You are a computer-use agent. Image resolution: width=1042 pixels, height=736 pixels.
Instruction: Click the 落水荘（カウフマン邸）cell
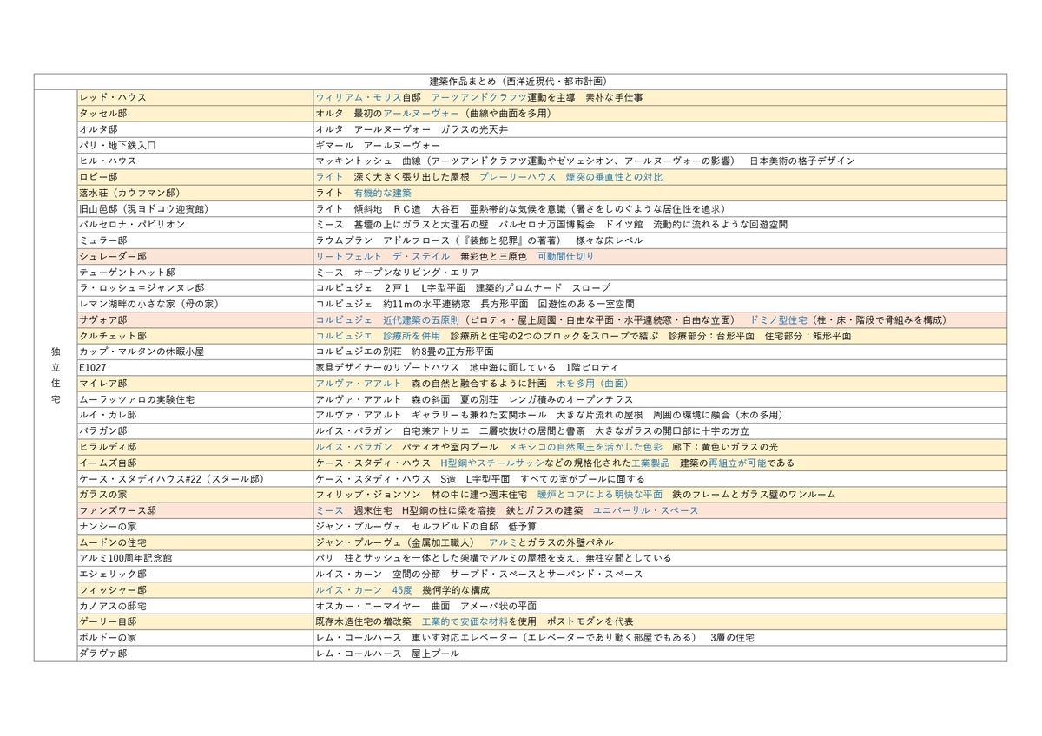(x=195, y=193)
